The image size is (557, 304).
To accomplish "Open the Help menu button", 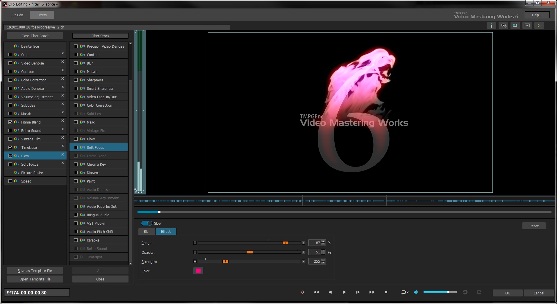I will coord(537,15).
